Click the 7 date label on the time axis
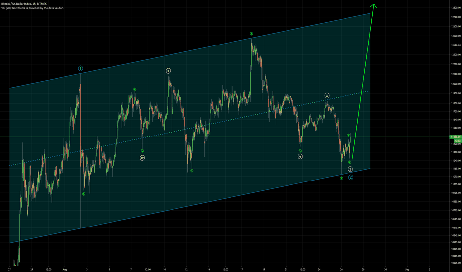 point(131,269)
